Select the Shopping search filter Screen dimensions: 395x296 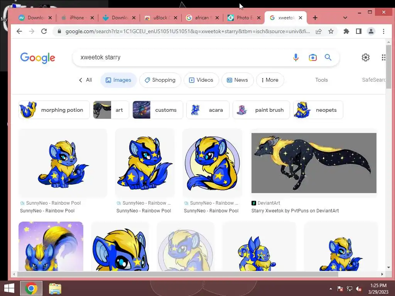coord(160,80)
